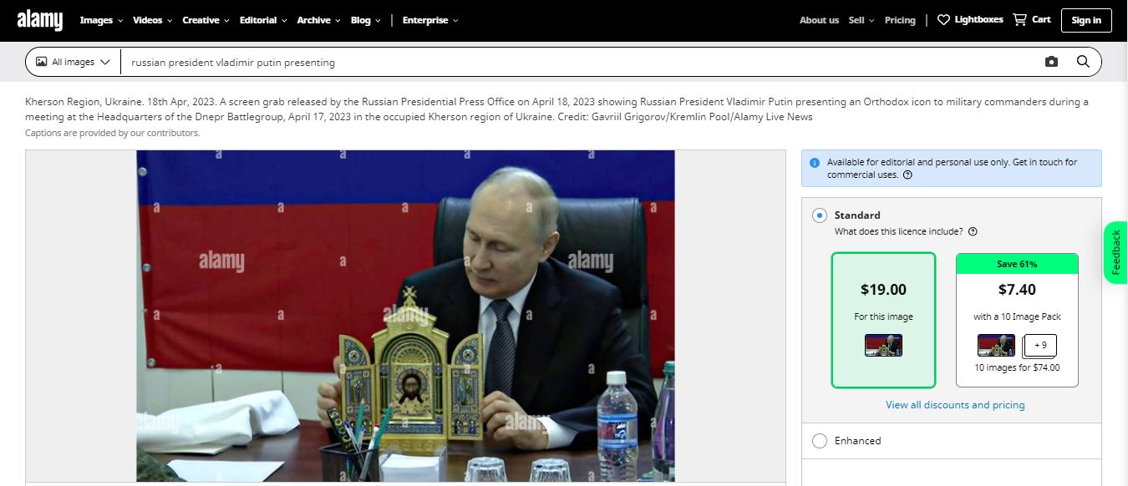Screen dimensions: 1128x486
Task: Expand the Sell dropdown
Action: (861, 20)
